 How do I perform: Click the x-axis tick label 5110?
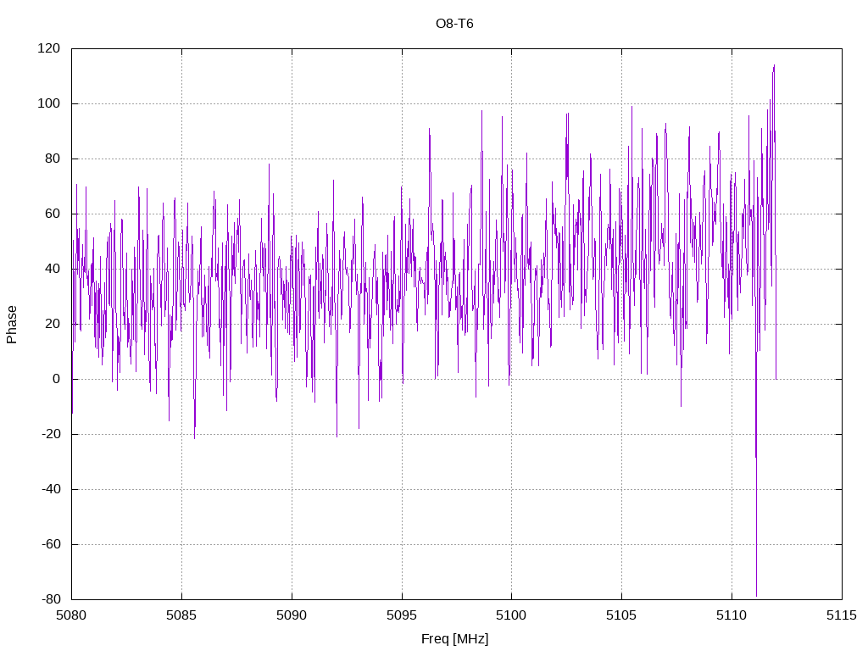click(x=732, y=615)
